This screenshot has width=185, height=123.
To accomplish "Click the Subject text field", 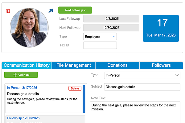I will point(142,87).
